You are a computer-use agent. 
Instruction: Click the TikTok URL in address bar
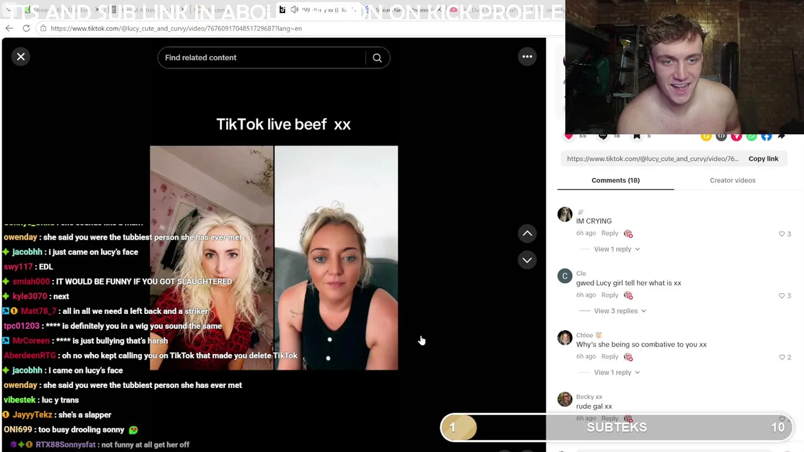(176, 28)
